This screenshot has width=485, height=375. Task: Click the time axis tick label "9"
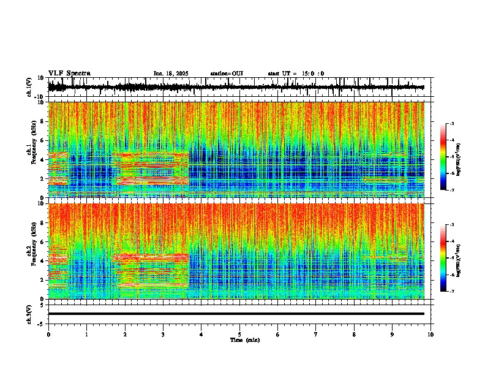click(392, 335)
